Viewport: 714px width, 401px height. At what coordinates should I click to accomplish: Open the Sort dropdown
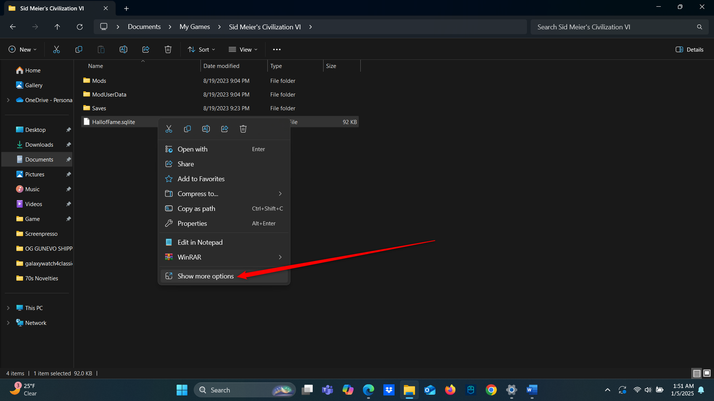(x=201, y=49)
